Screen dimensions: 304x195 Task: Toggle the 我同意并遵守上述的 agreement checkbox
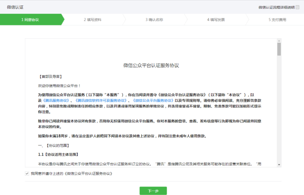27,174
